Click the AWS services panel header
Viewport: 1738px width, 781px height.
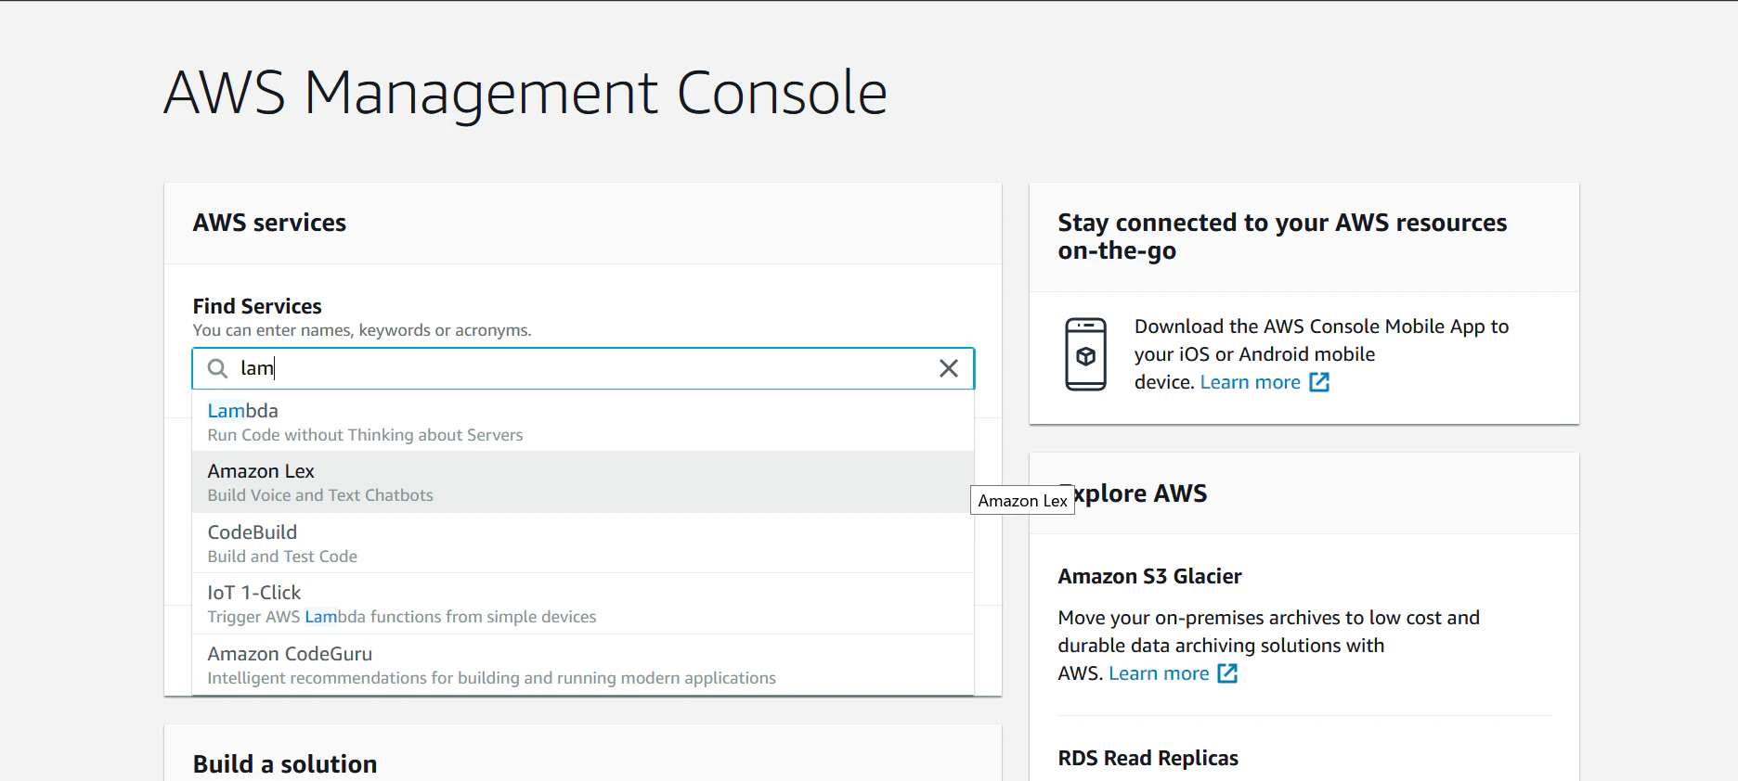click(269, 223)
